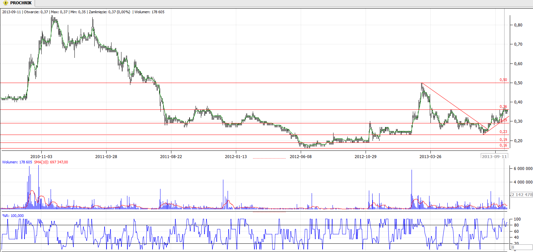Click the 80 tick on the %R axis
This screenshot has height=252, width=533.
coord(516,225)
